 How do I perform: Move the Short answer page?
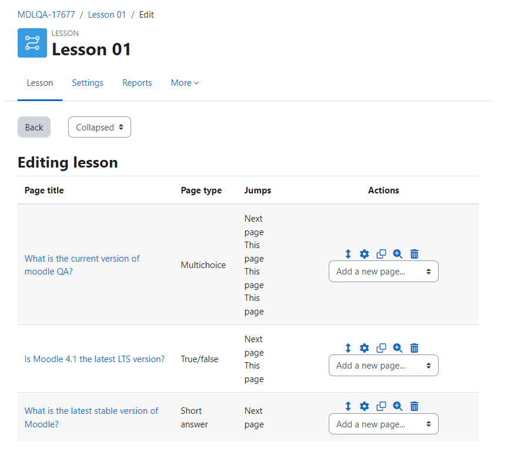[348, 406]
